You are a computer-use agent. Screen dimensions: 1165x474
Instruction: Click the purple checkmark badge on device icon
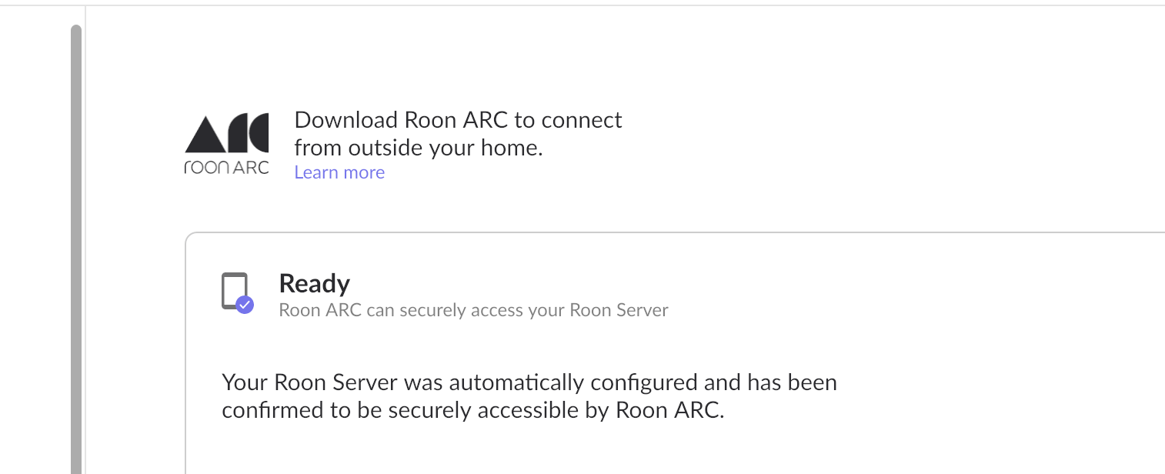(x=245, y=305)
